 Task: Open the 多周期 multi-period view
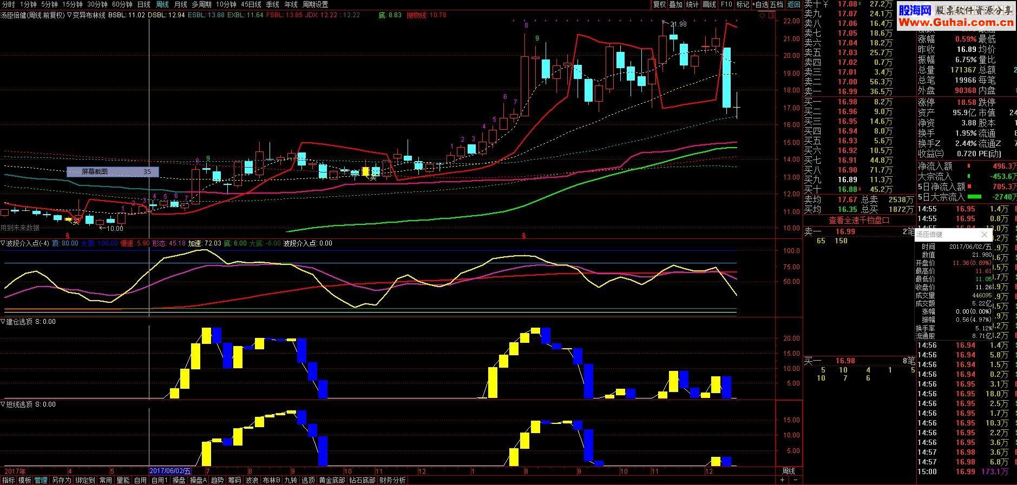(201, 4)
